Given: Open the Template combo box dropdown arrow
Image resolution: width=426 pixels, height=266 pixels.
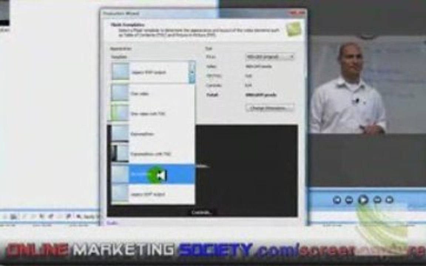Looking at the screenshot, I should pyautogui.click(x=192, y=72).
